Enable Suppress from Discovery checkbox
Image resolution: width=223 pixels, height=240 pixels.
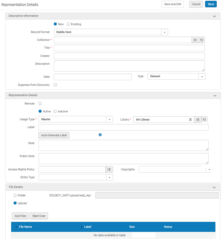[x=55, y=85]
